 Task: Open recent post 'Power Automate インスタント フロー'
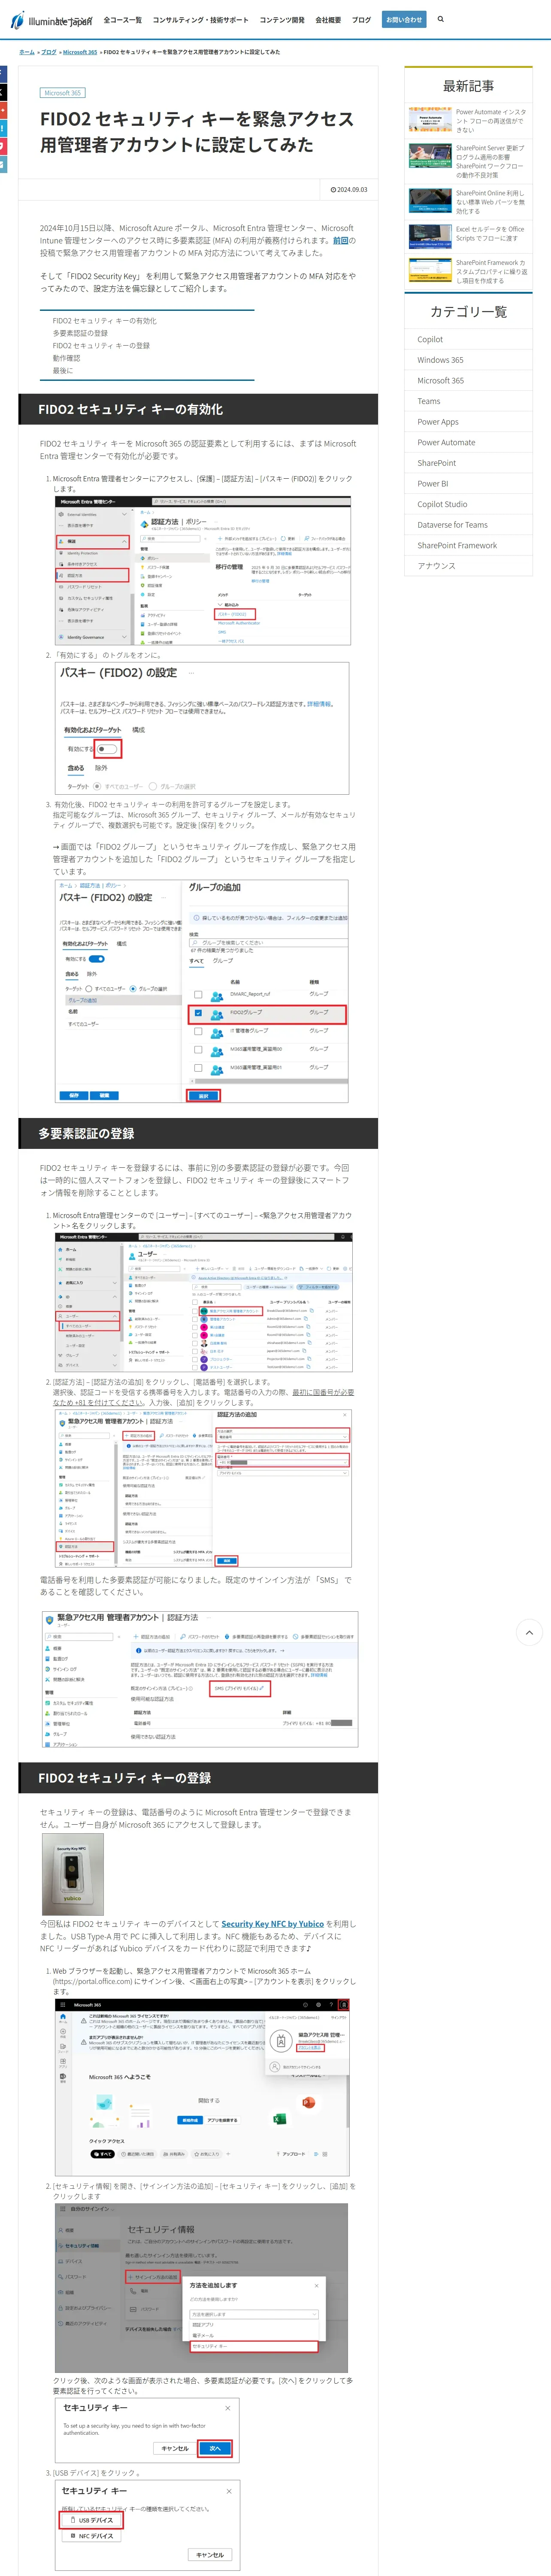point(491,121)
